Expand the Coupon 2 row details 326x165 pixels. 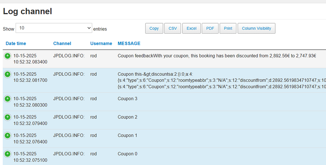click(7, 117)
